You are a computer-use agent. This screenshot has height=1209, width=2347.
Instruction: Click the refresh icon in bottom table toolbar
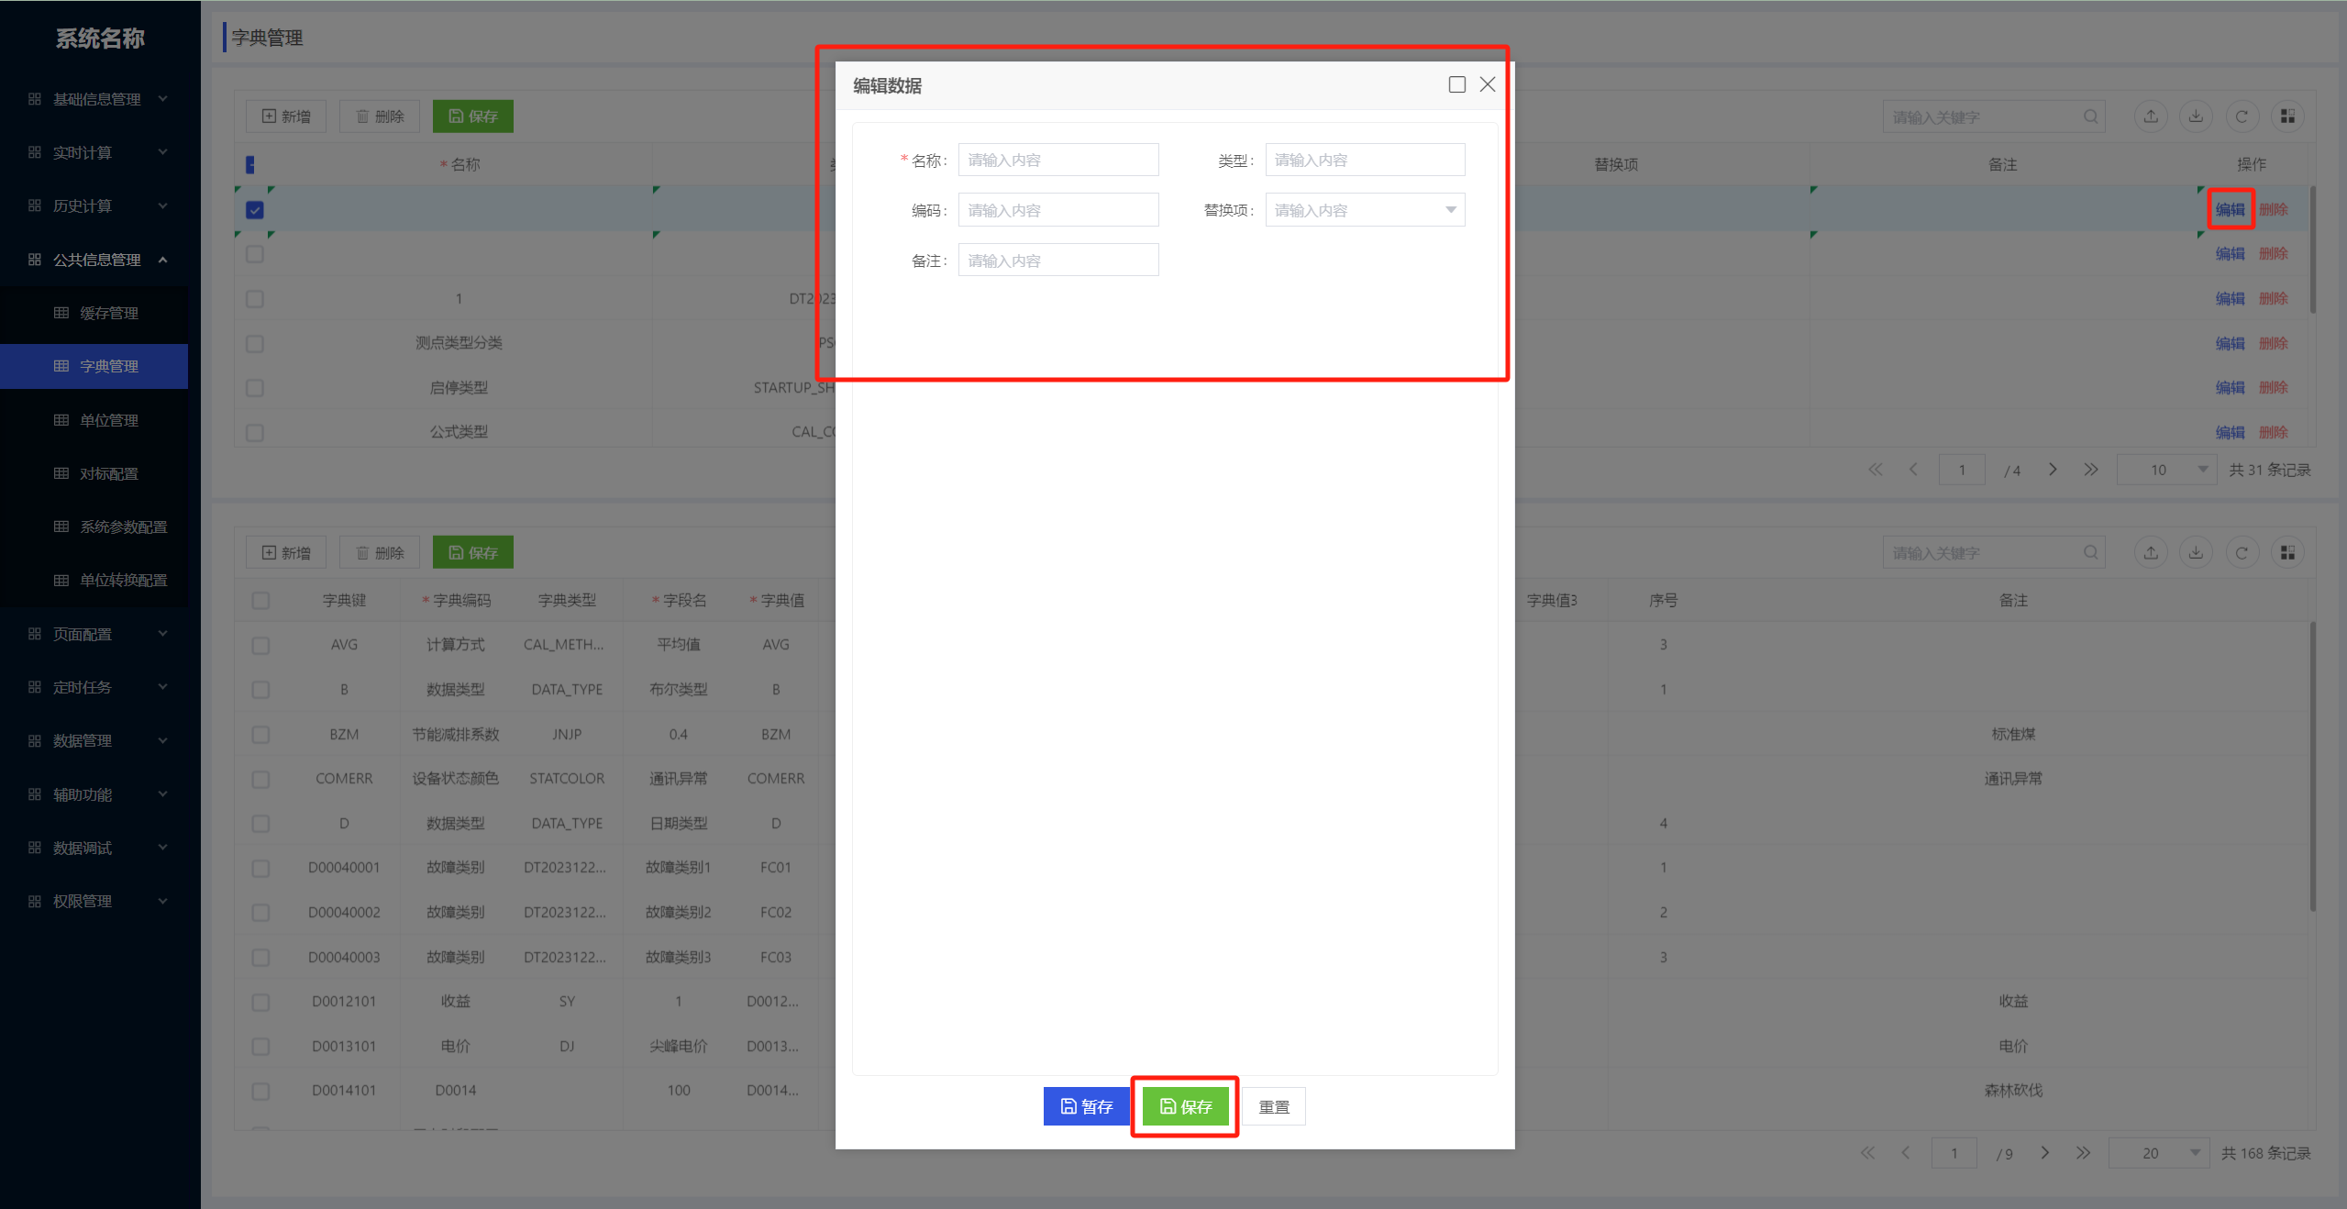(x=2242, y=552)
